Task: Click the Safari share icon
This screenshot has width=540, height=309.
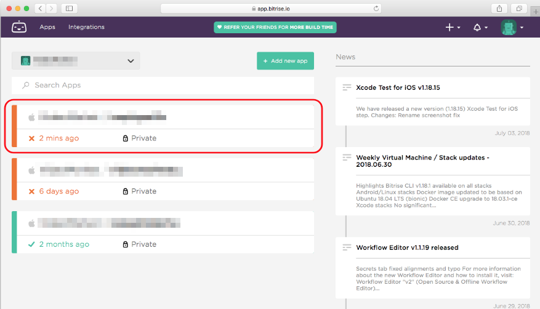Action: point(499,8)
